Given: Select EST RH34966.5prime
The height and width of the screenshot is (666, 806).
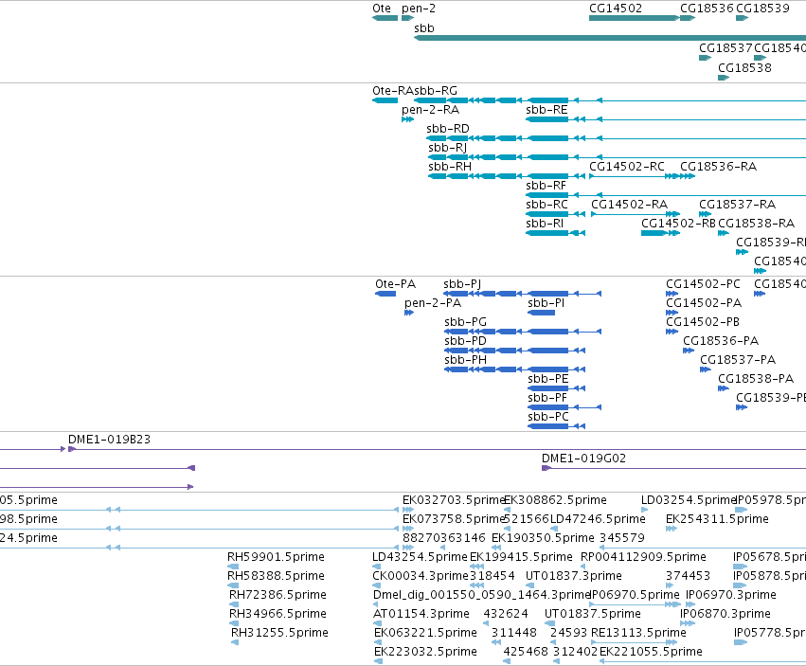Looking at the screenshot, I should pyautogui.click(x=234, y=623).
